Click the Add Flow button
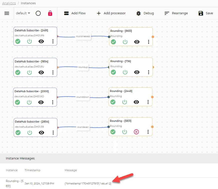The image size is (218, 189). coord(75,13)
